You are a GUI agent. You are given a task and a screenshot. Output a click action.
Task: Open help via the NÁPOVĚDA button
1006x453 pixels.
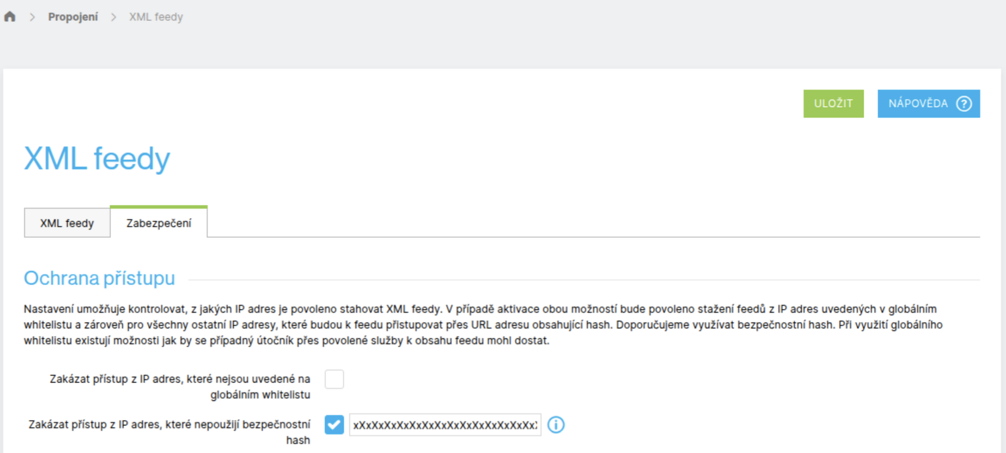coord(929,104)
